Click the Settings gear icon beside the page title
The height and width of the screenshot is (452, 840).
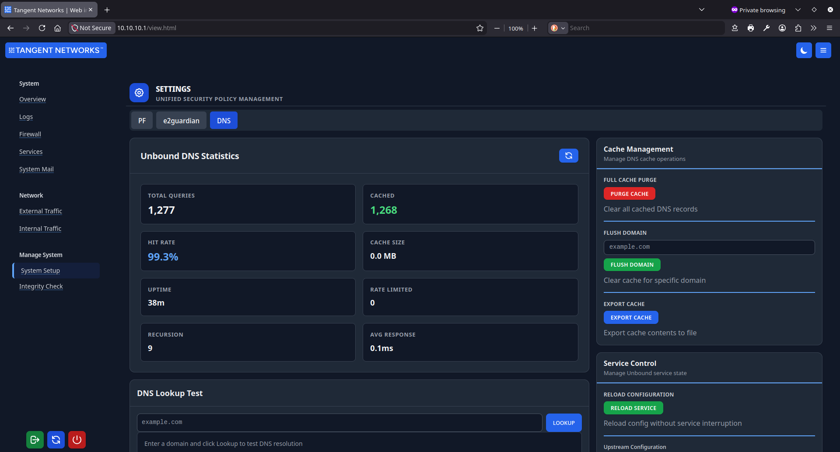pyautogui.click(x=139, y=93)
